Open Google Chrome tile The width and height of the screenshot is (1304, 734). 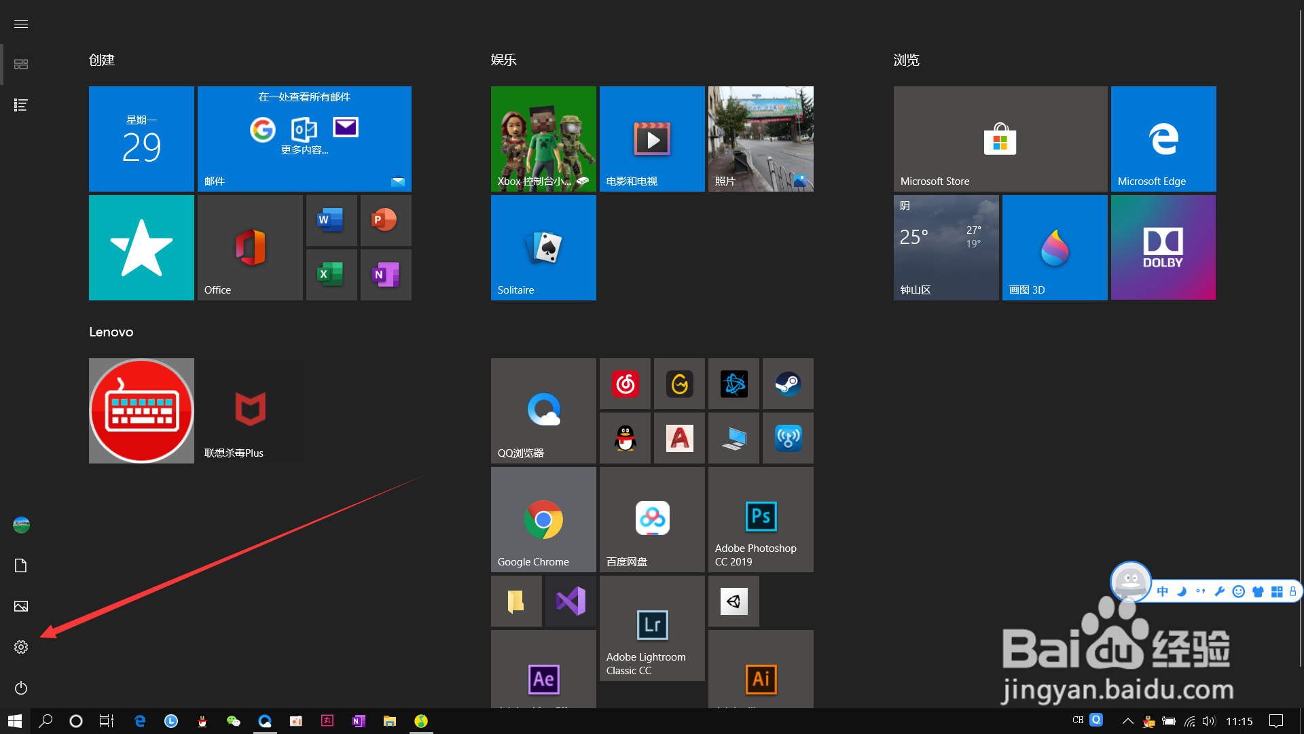[543, 520]
